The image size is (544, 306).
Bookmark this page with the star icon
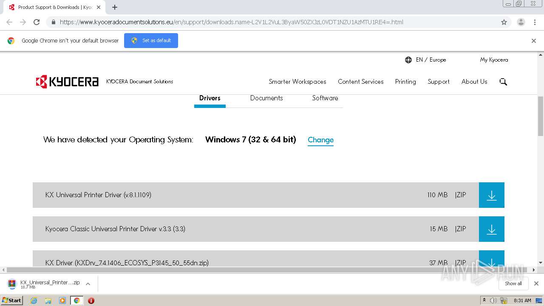point(504,22)
